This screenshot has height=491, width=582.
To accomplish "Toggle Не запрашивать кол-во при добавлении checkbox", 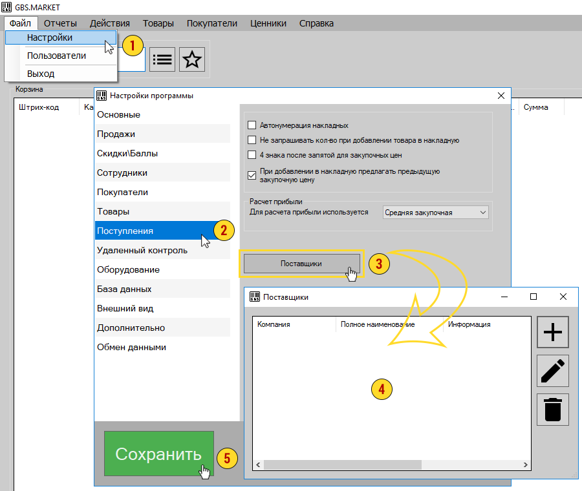I will 252,140.
